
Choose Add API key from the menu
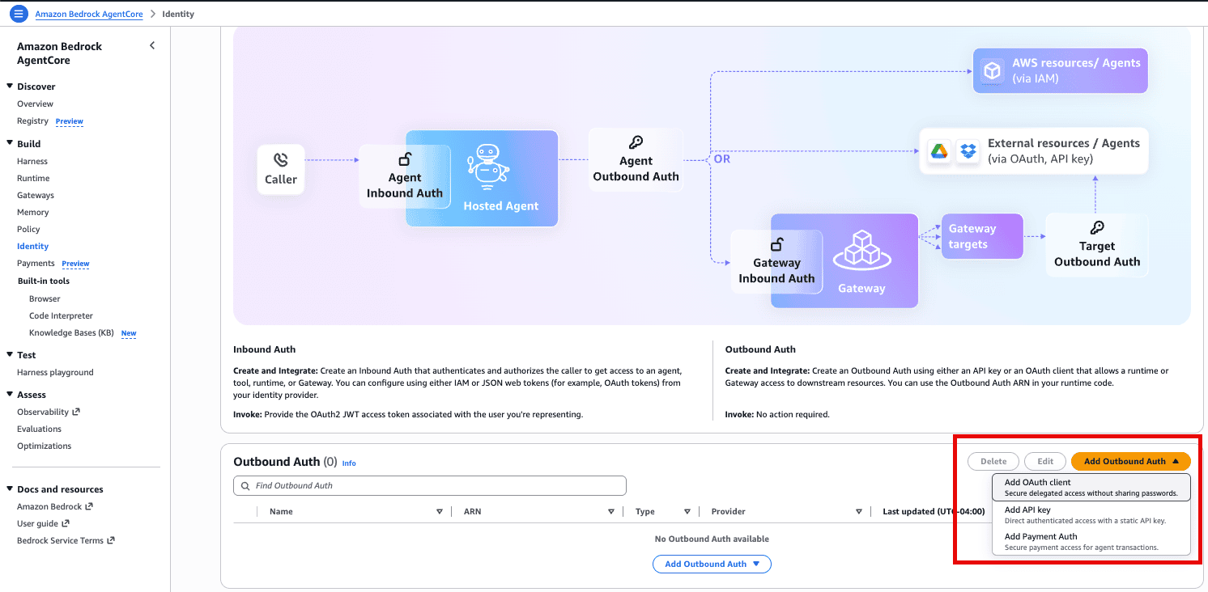pyautogui.click(x=1091, y=515)
